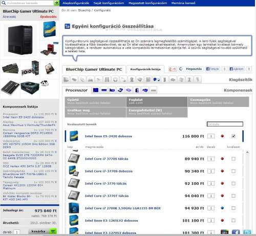The image size is (256, 236).
Task: Click the Google +1 button
Action: click(172, 69)
